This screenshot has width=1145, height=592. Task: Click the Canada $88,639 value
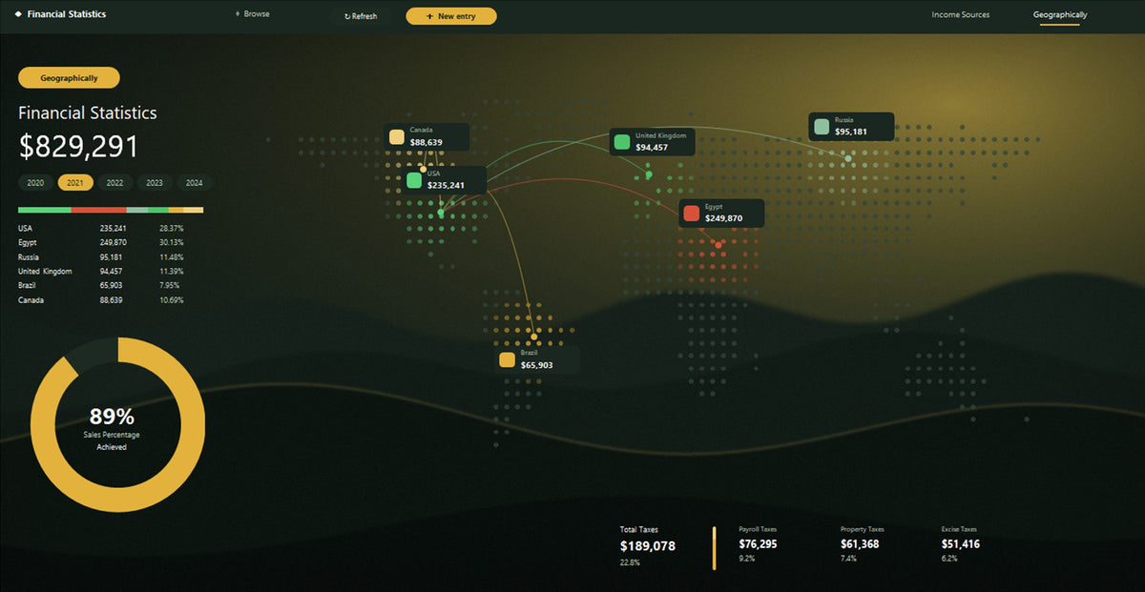427,143
